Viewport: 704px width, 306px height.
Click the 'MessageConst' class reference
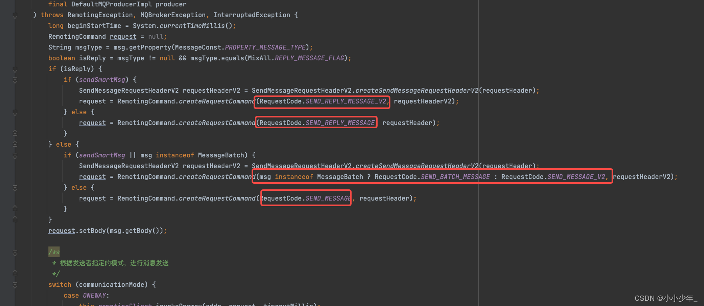pos(198,48)
